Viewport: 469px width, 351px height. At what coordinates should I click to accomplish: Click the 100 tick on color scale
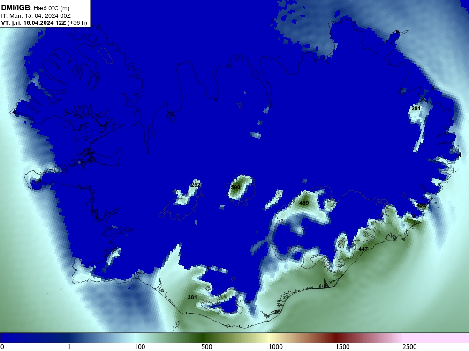click(x=140, y=347)
